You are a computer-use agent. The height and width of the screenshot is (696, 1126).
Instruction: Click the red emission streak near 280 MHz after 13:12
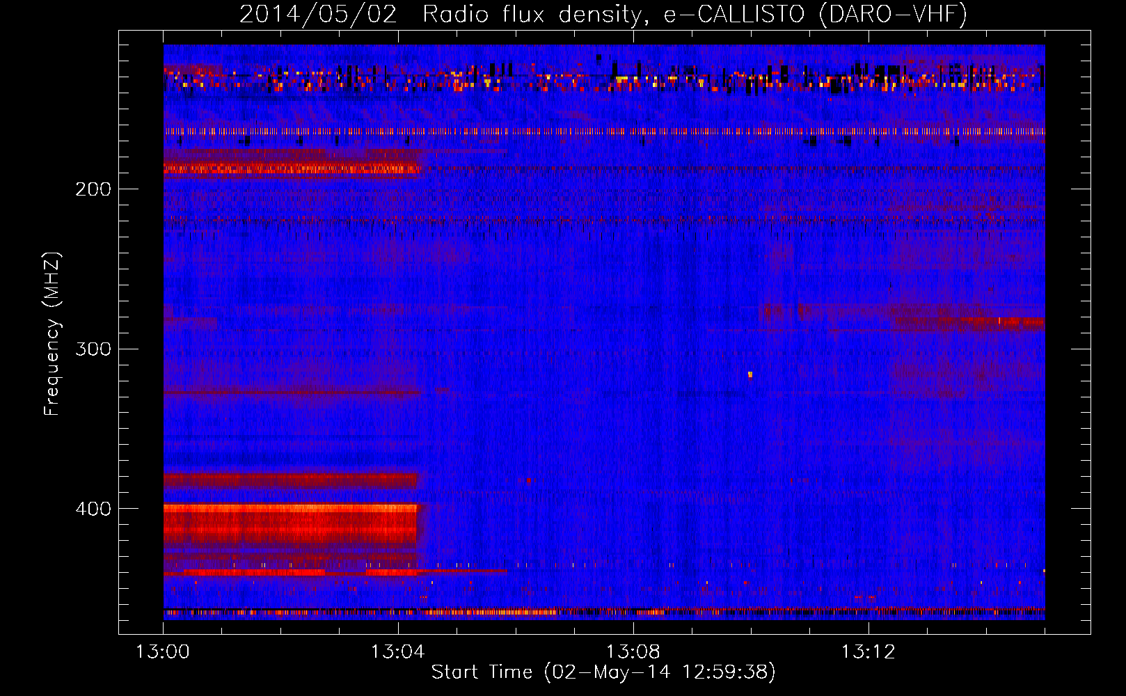coord(969,322)
